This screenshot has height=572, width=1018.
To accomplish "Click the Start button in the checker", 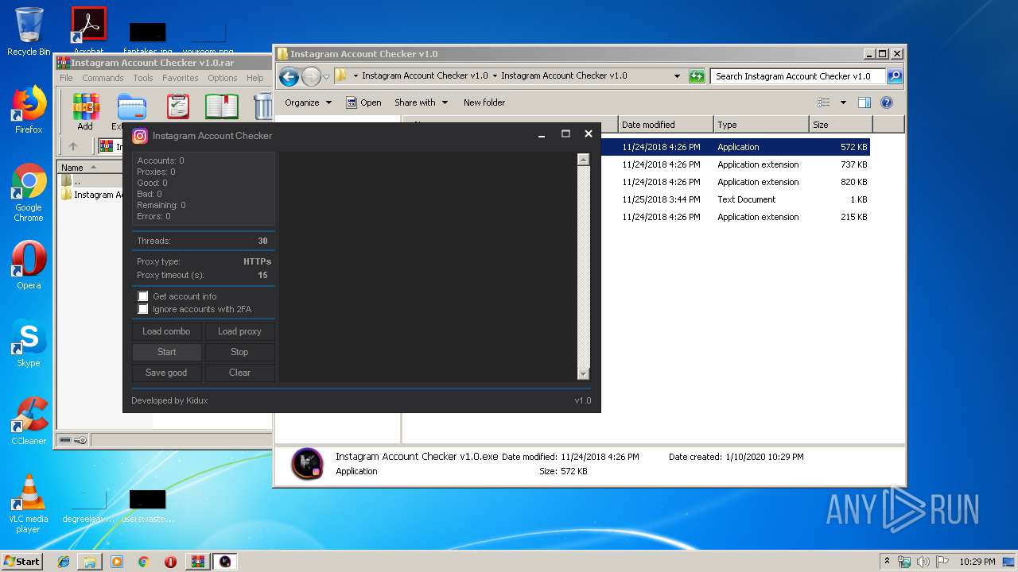I will [166, 352].
